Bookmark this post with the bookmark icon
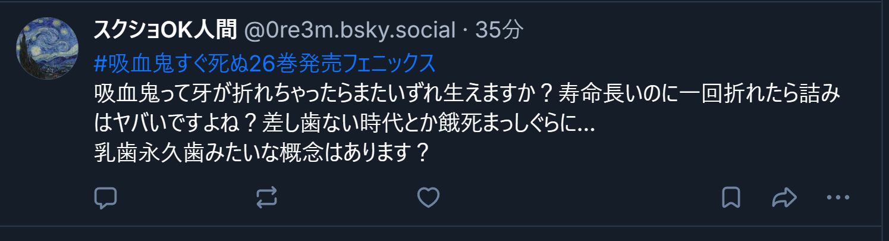 (x=731, y=198)
